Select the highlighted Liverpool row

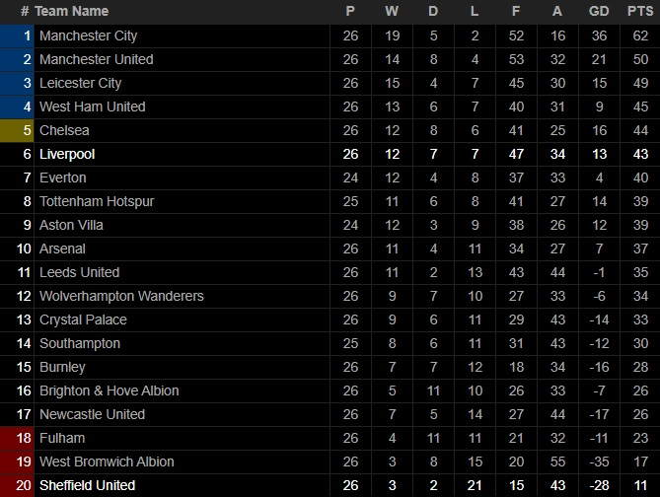(330, 154)
